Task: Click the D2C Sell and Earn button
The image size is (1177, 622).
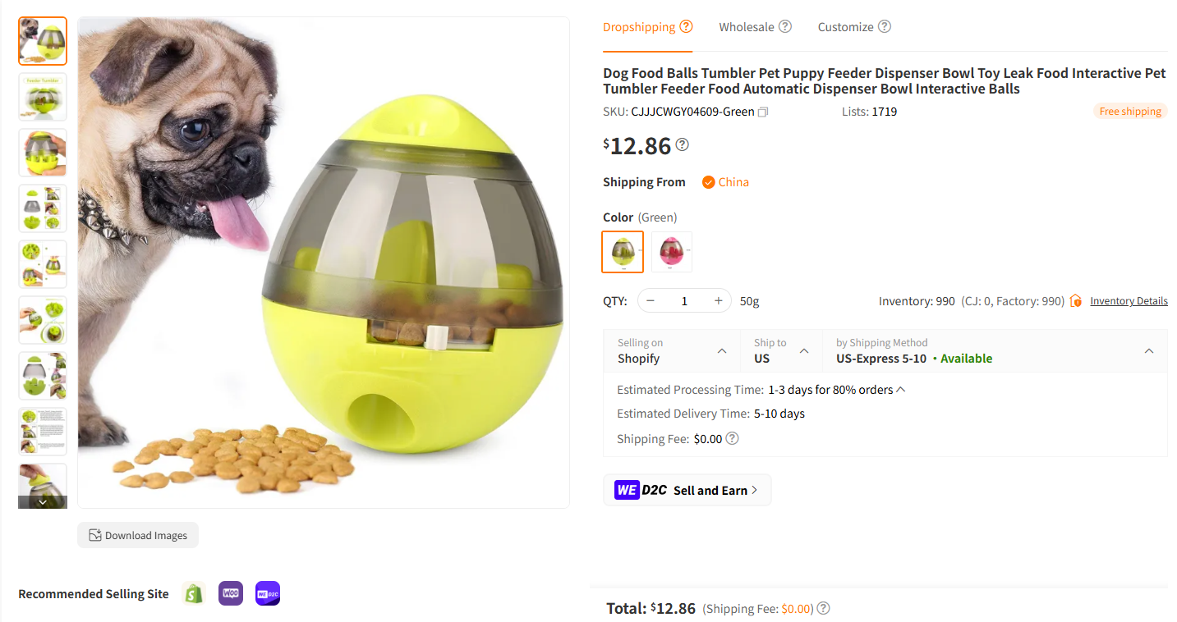Action: (x=687, y=489)
